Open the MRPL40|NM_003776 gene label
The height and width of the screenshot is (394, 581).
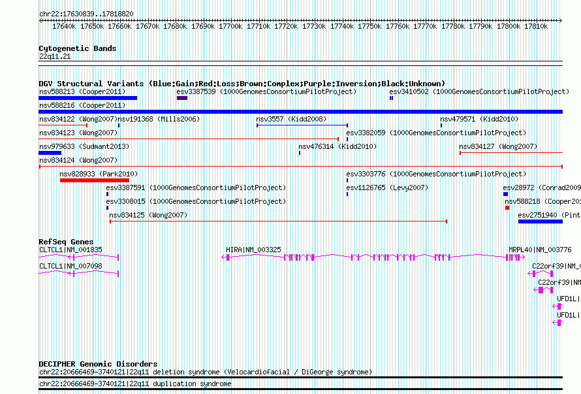(x=540, y=250)
